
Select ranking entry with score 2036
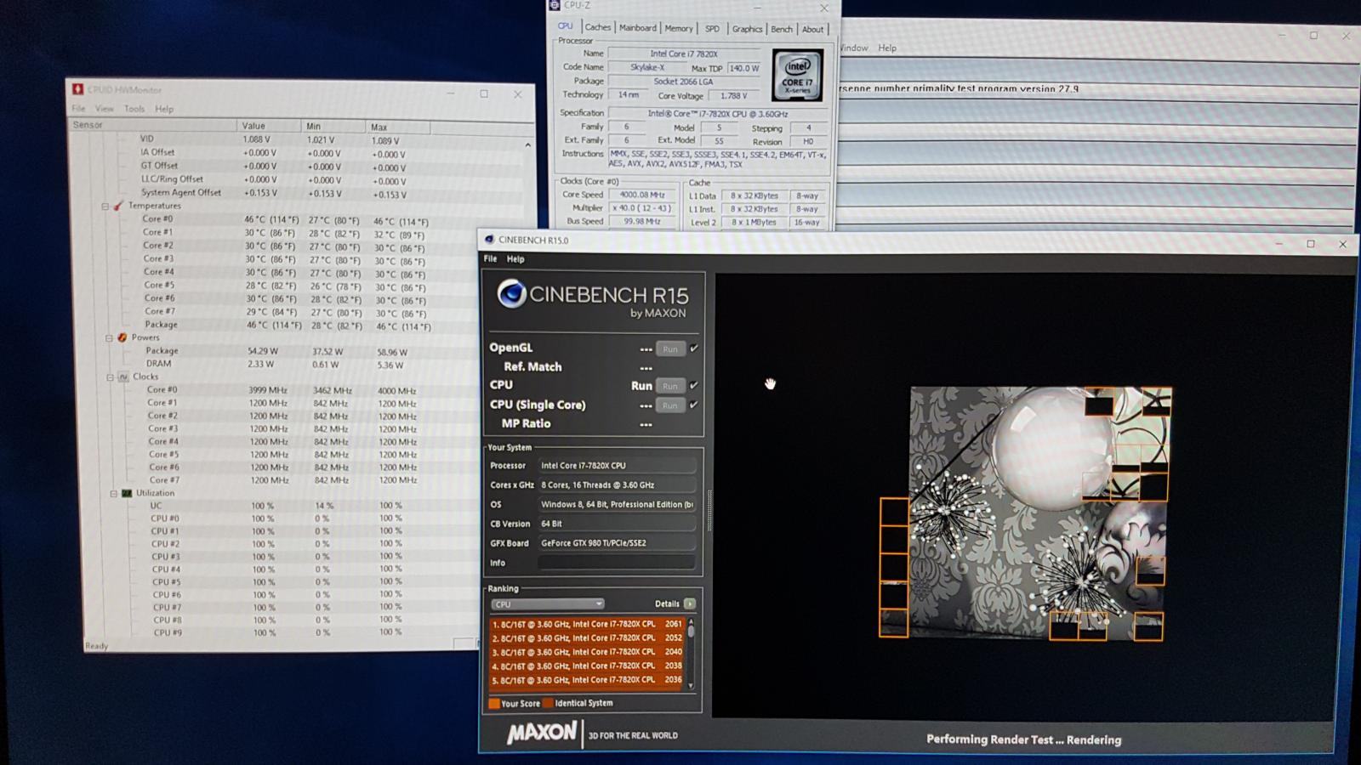coord(587,680)
